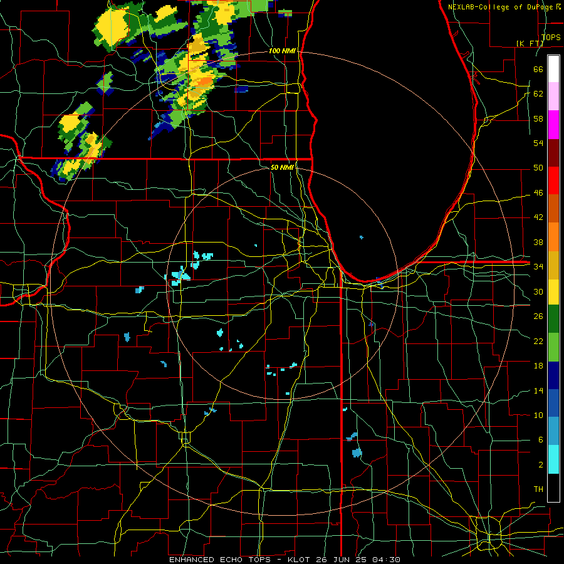This screenshot has height=564, width=564.
Task: Select the lighter orange legend swatch
Action: click(x=553, y=237)
